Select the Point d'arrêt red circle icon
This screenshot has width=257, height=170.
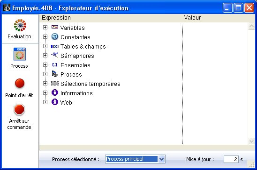click(20, 83)
